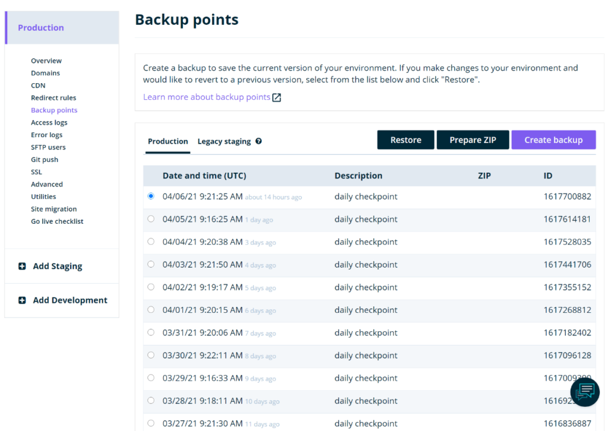Select the Production tab
Screen dimensions: 608x431
coord(167,141)
